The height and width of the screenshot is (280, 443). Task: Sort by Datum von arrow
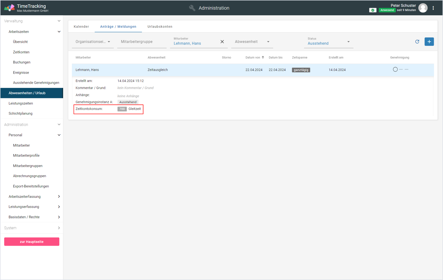coord(263,58)
